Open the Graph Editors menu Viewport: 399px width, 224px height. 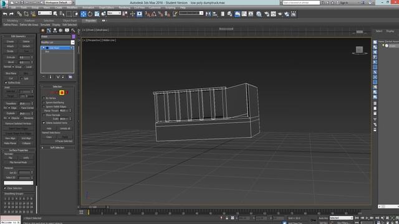point(107,7)
